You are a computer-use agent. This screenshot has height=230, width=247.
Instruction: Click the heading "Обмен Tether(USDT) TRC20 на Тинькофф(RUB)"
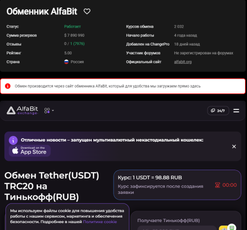52,186
